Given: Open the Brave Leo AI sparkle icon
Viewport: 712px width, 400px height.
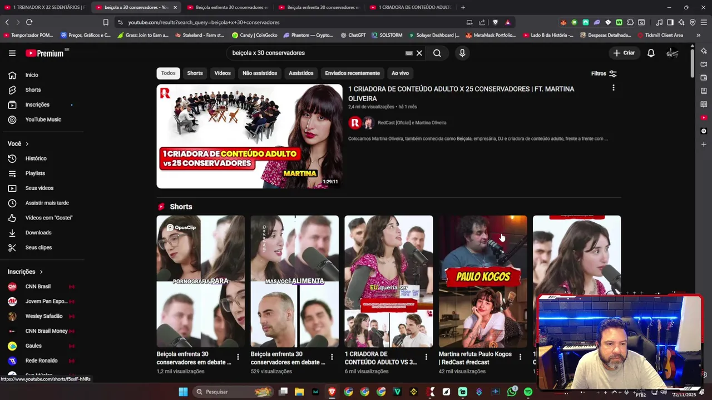Looking at the screenshot, I should pyautogui.click(x=681, y=22).
